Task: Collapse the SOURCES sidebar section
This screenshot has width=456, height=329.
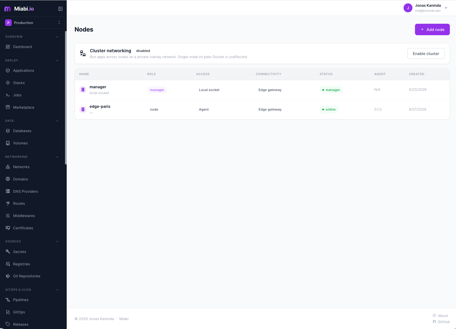Action: click(57, 242)
